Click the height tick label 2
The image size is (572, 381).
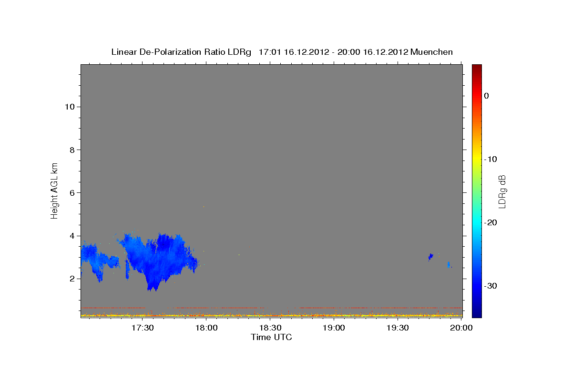click(71, 279)
